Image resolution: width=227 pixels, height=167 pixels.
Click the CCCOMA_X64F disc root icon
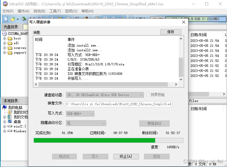click(4, 34)
